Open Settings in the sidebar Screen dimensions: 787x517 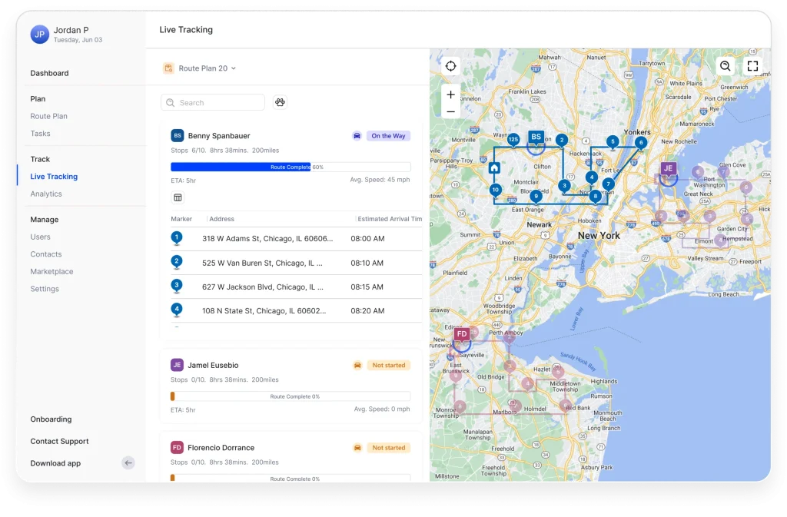45,289
